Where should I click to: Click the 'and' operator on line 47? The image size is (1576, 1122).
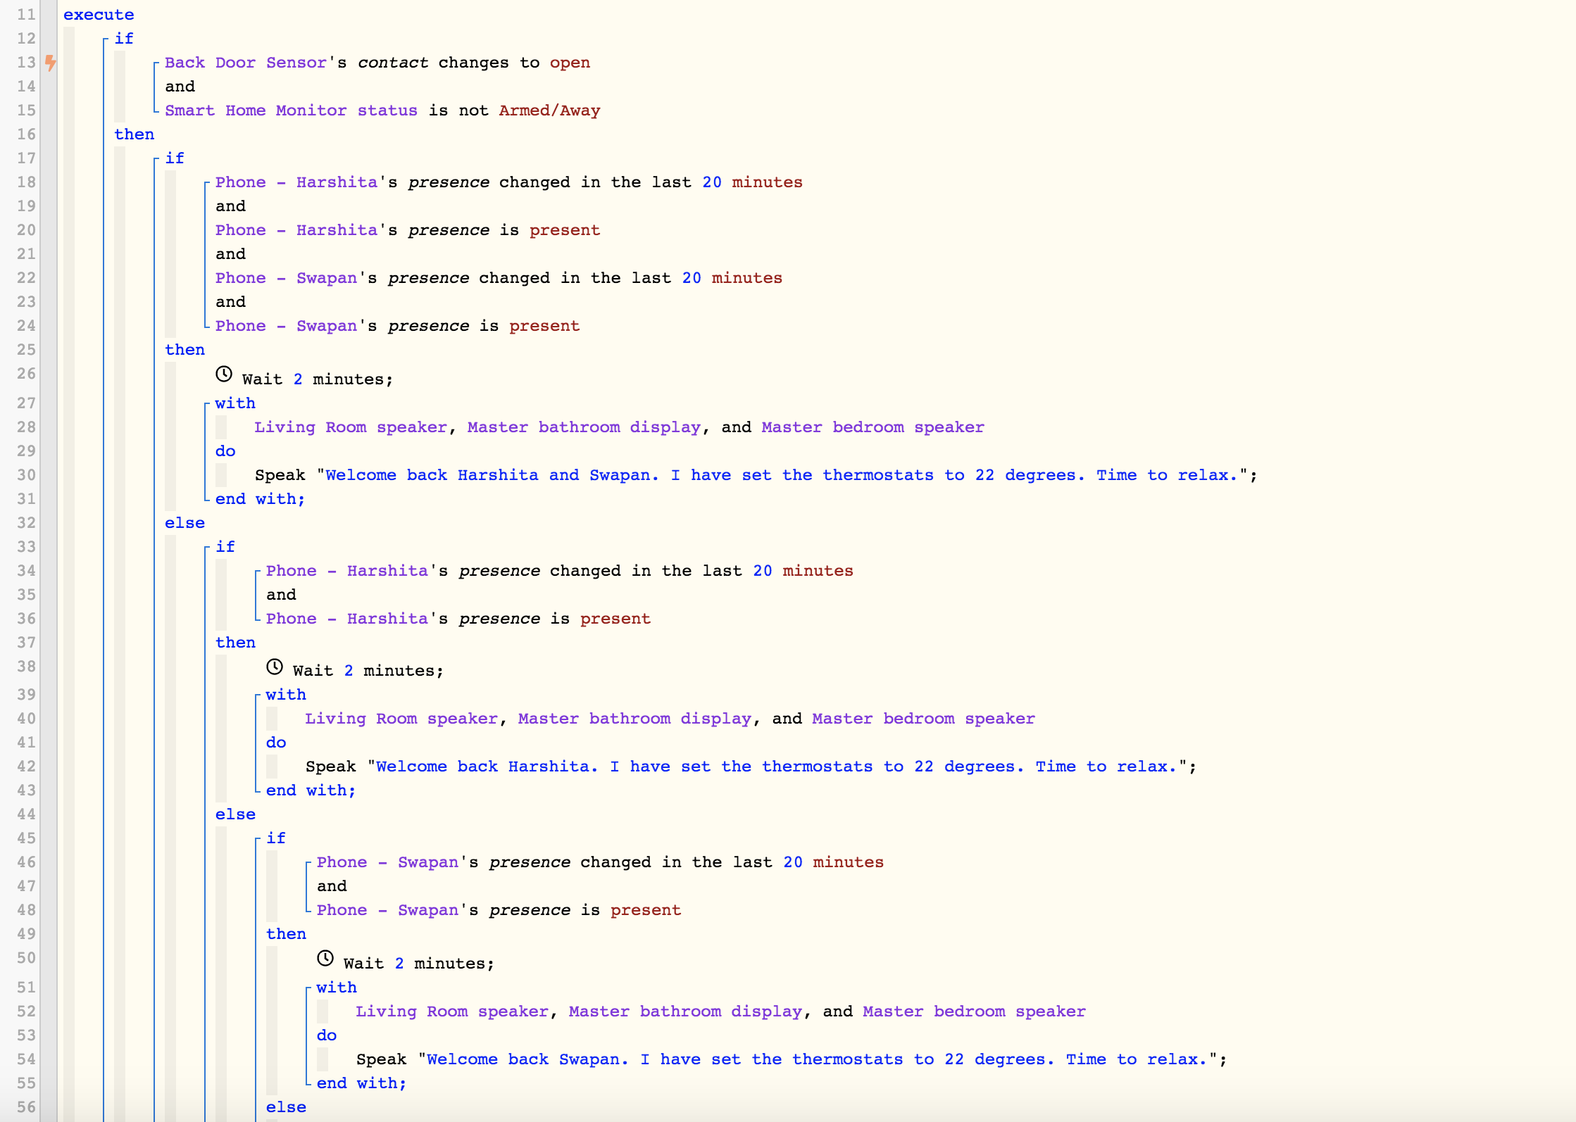pos(332,886)
